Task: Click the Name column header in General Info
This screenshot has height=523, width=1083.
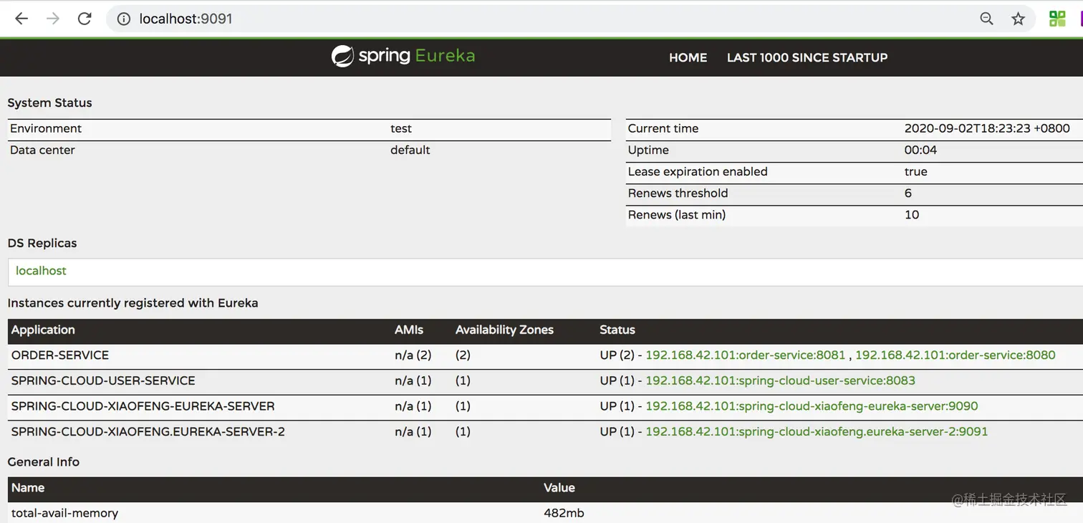Action: pos(28,487)
